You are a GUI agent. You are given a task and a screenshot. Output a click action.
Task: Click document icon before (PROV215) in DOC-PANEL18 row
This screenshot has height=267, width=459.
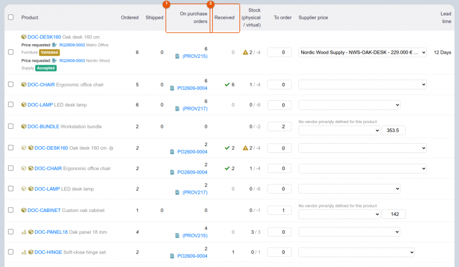(x=177, y=235)
